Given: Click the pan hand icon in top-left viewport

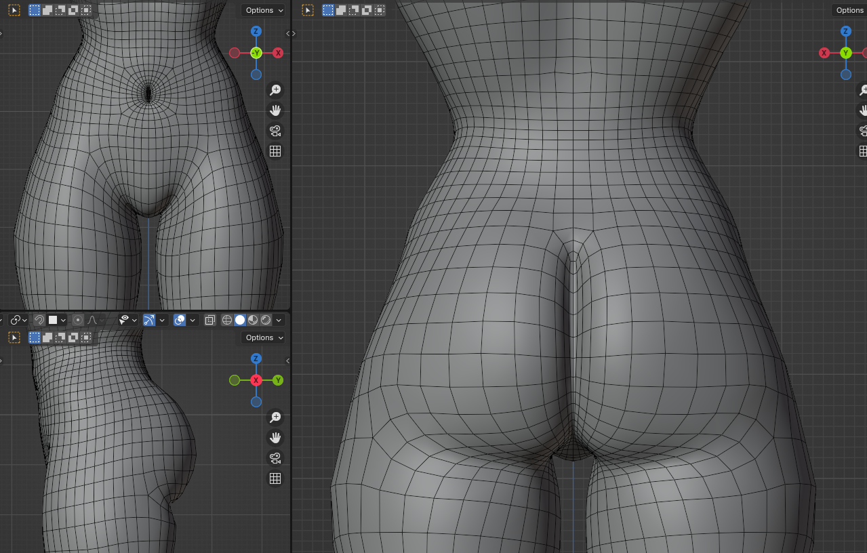Looking at the screenshot, I should pyautogui.click(x=275, y=110).
